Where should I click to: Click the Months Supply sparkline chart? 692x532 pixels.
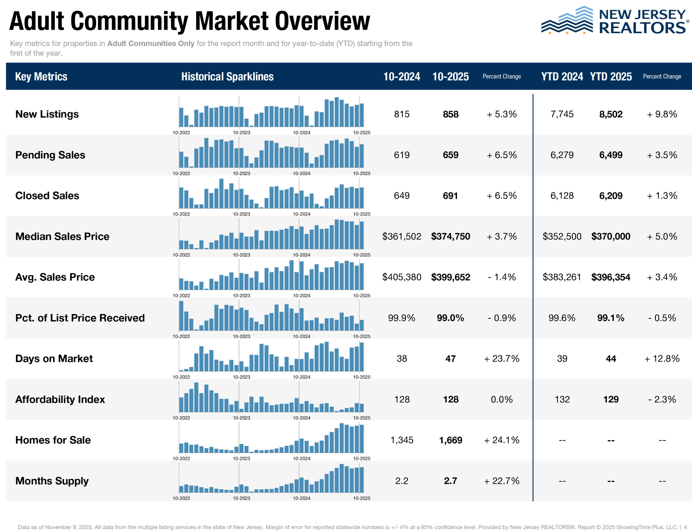[271, 479]
